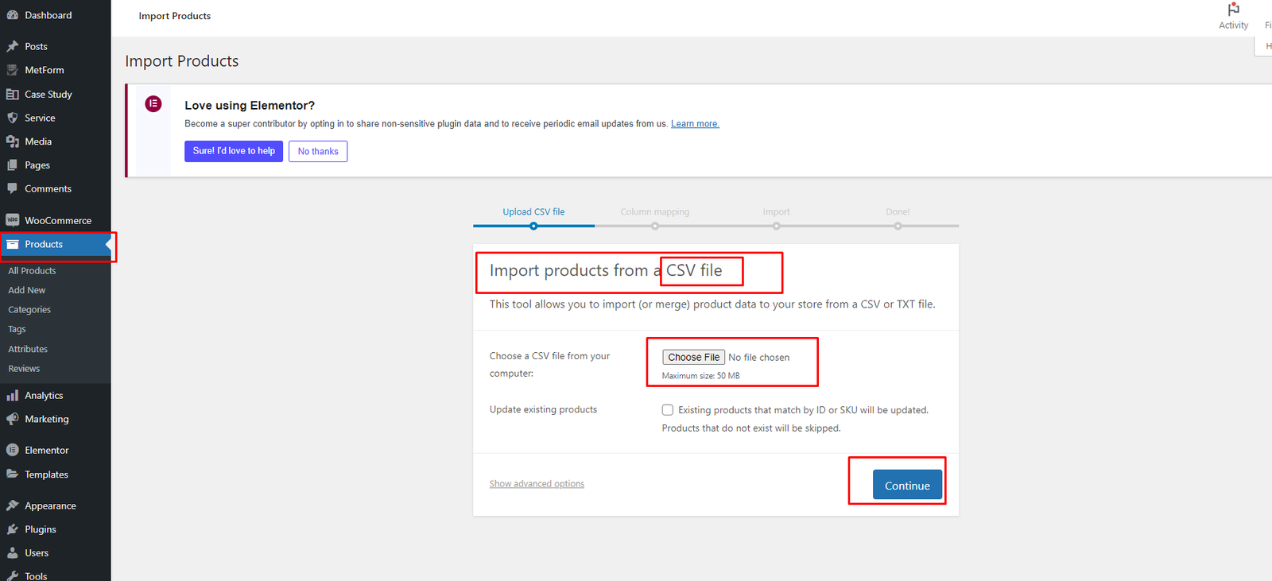Click Sure! I'd love to help

pos(234,151)
